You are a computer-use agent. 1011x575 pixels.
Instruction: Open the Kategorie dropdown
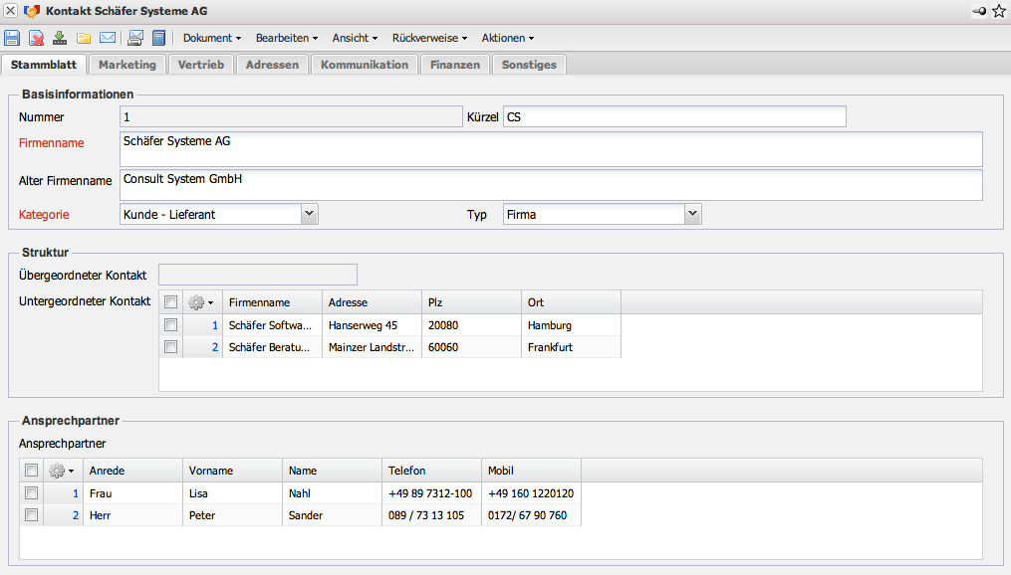tap(309, 214)
